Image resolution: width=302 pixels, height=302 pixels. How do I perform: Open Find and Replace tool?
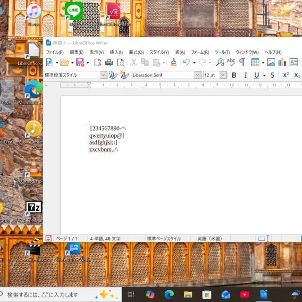220,62
